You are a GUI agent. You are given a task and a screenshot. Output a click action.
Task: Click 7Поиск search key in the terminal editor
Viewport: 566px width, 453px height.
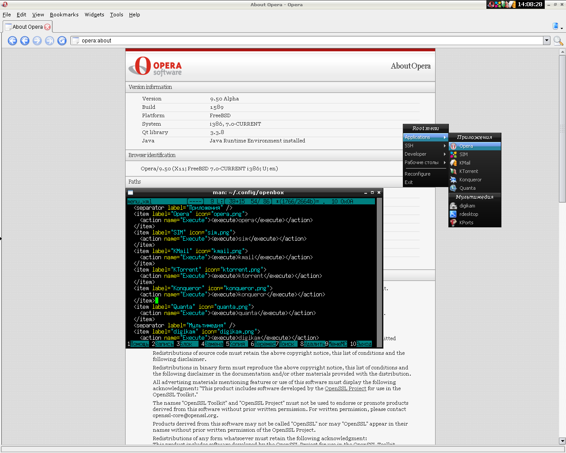(287, 344)
